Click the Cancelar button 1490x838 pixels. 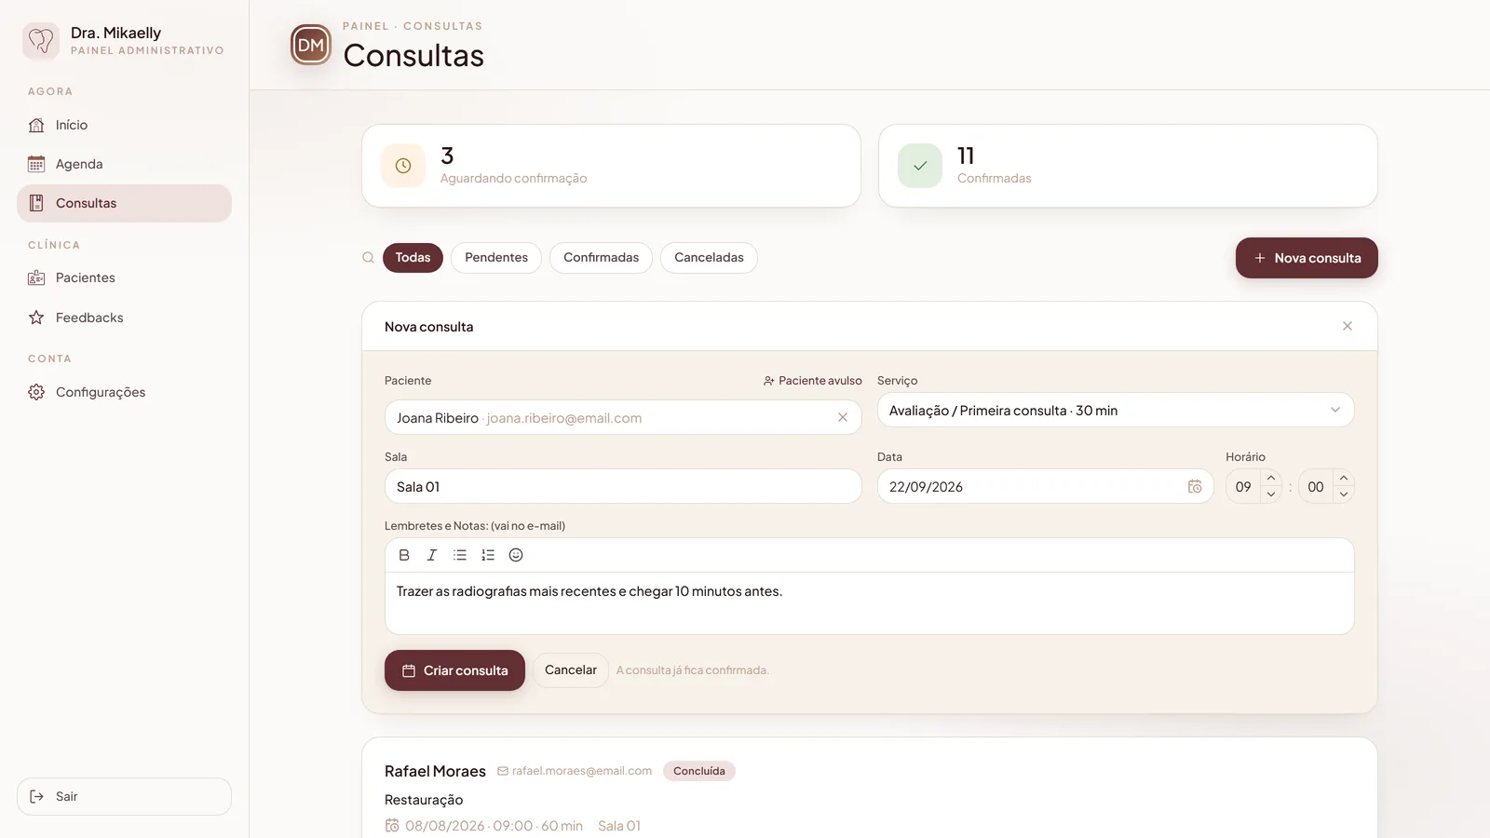click(571, 670)
